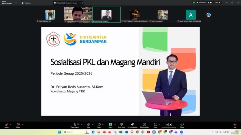The height and width of the screenshot is (135, 241).
Task: Open the View layout menu
Action: [x=217, y=2]
